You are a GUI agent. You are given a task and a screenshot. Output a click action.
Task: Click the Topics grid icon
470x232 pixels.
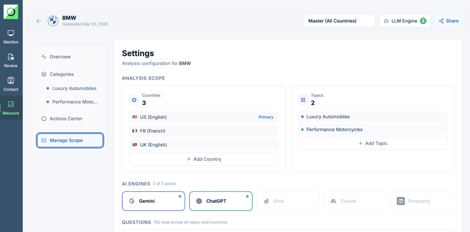(x=303, y=100)
